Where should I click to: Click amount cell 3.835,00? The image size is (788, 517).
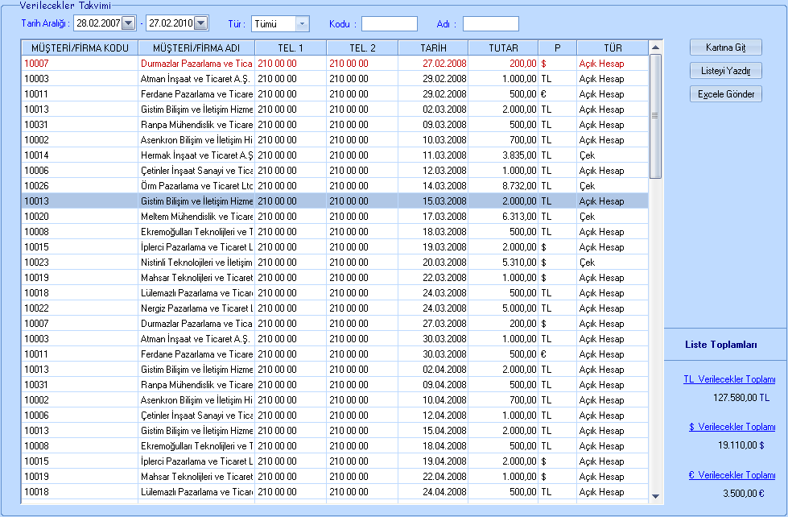click(504, 155)
